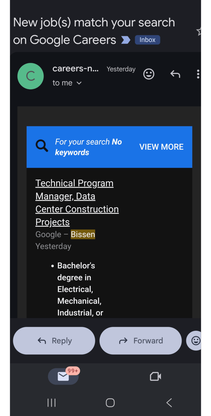The height and width of the screenshot is (416, 211).
Task: Tap the Forward pill button
Action: point(141,340)
